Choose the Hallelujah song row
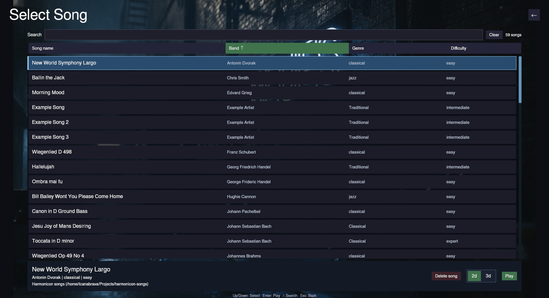The image size is (549, 298). pos(272,167)
